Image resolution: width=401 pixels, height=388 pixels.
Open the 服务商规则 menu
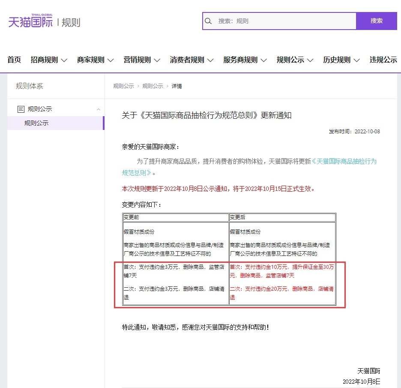240,60
